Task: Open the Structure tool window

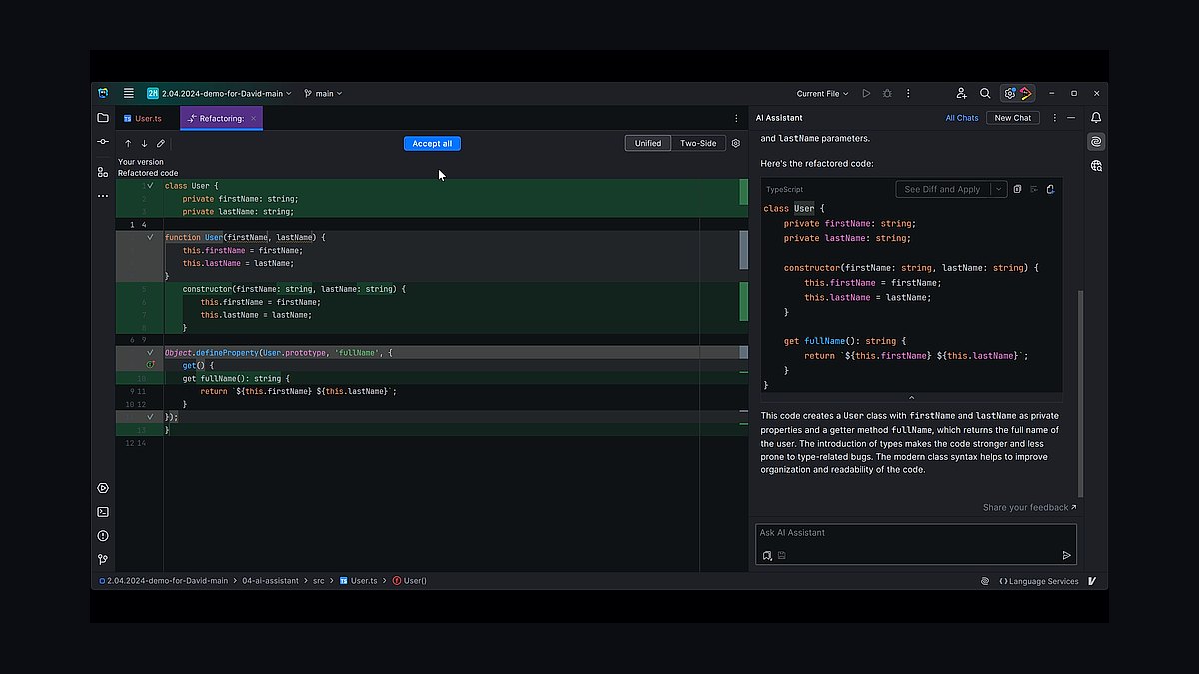Action: (103, 172)
